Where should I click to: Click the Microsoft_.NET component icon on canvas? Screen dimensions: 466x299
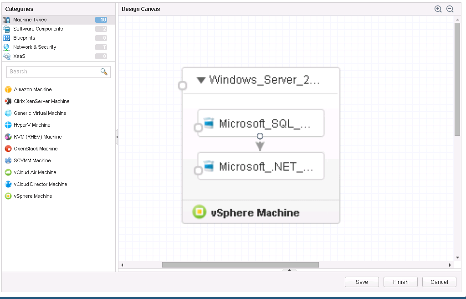[209, 166]
